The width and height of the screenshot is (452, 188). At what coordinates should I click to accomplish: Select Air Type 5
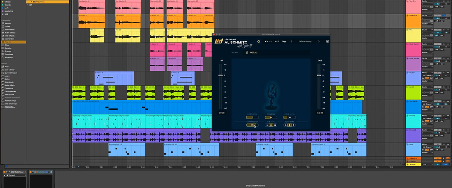[x=267, y=125]
